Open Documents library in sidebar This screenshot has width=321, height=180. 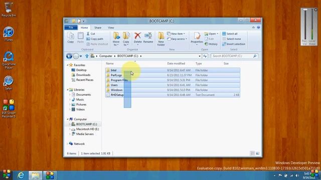tap(81, 94)
